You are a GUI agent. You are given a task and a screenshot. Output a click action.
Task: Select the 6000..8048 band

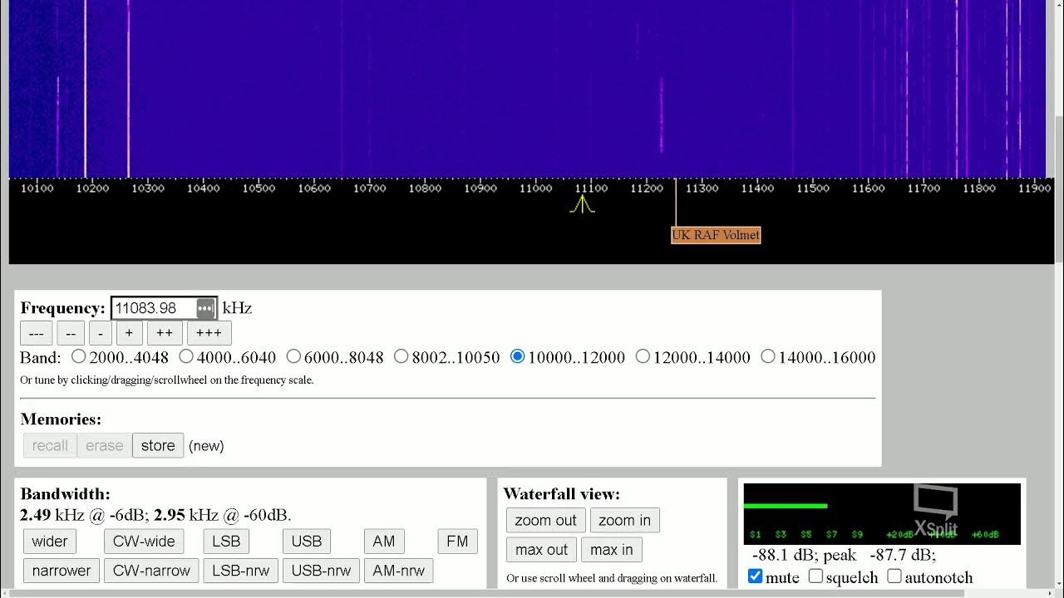click(293, 356)
